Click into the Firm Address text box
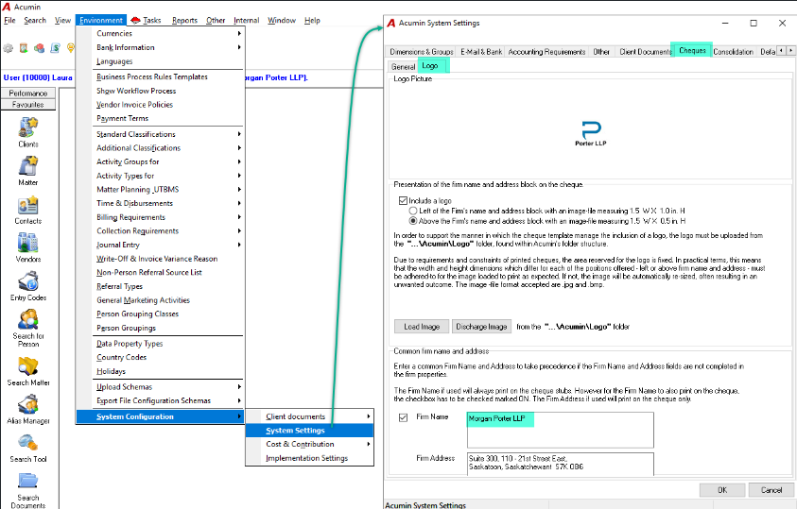797x509 pixels. (560, 465)
